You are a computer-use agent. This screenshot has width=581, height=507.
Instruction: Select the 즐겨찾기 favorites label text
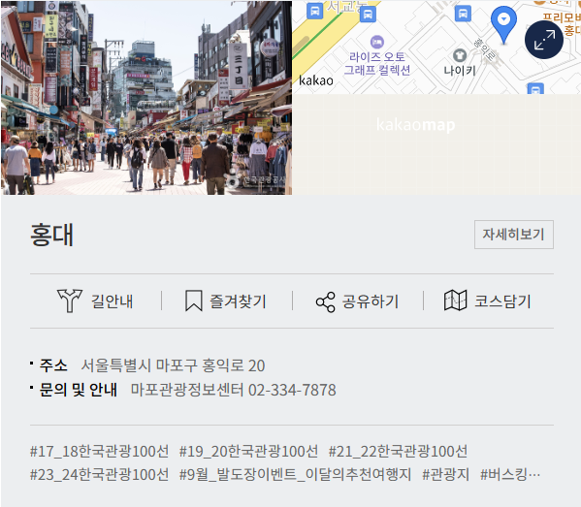tap(238, 301)
